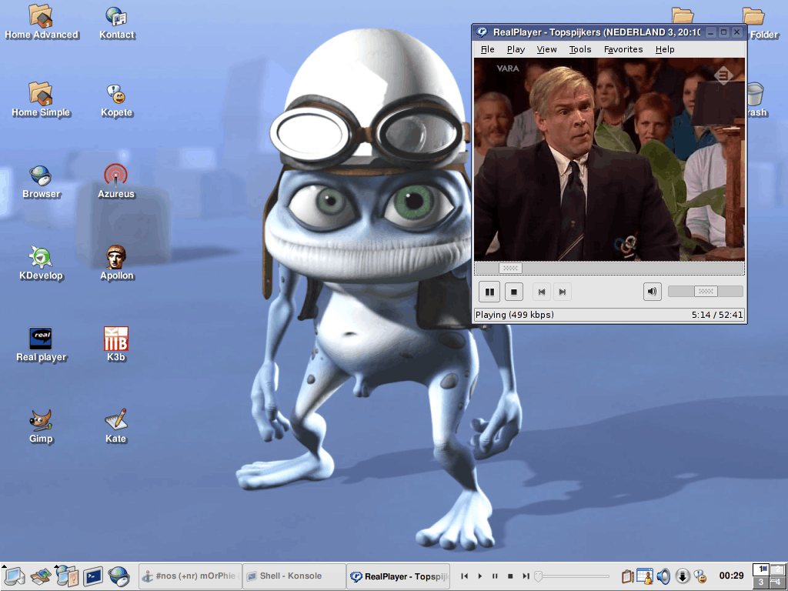This screenshot has height=591, width=788.
Task: Open the Kopete tray icon
Action: 700,576
